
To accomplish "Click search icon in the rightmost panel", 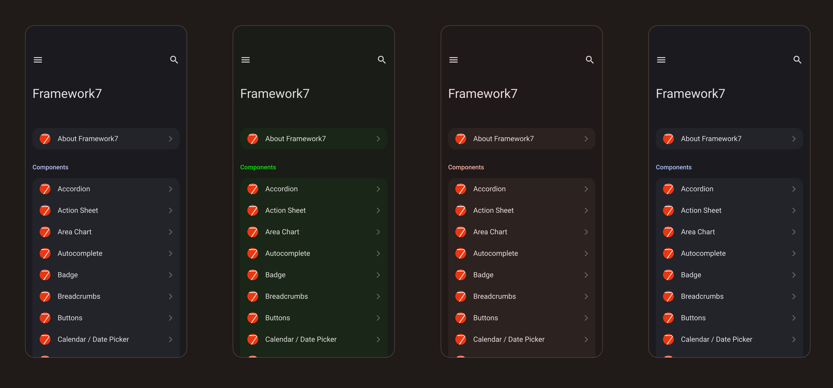I will 797,60.
